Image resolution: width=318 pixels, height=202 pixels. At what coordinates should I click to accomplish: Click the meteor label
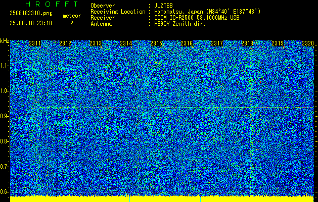tap(72, 16)
